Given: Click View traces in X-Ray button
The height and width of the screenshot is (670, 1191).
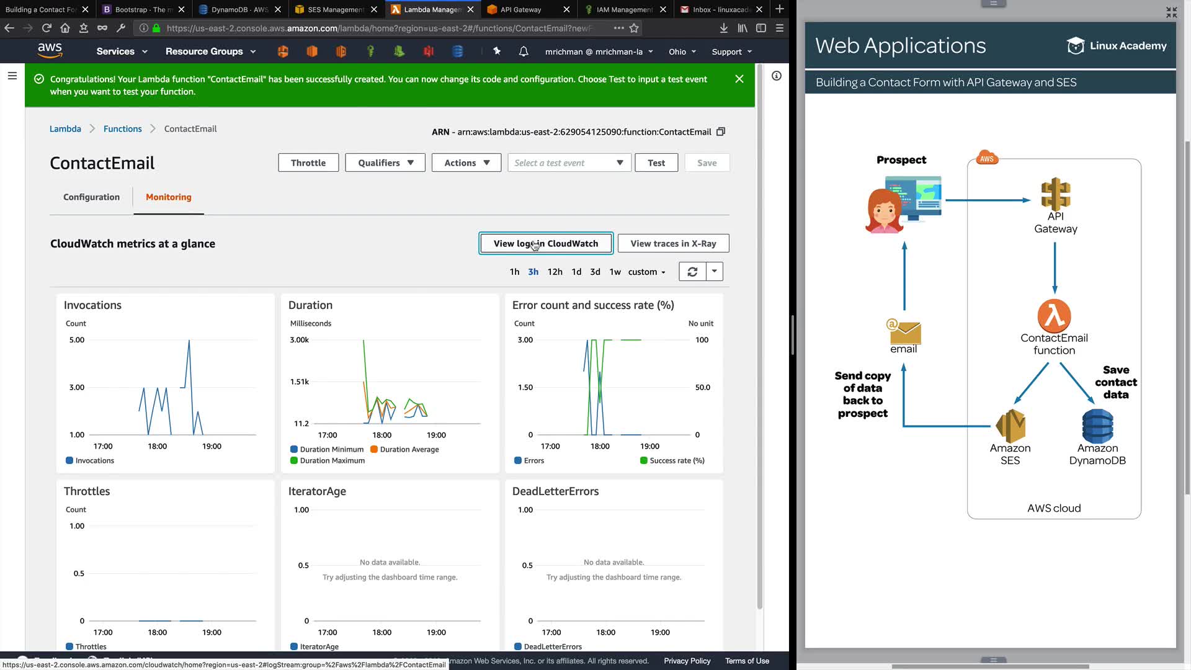Looking at the screenshot, I should (673, 243).
